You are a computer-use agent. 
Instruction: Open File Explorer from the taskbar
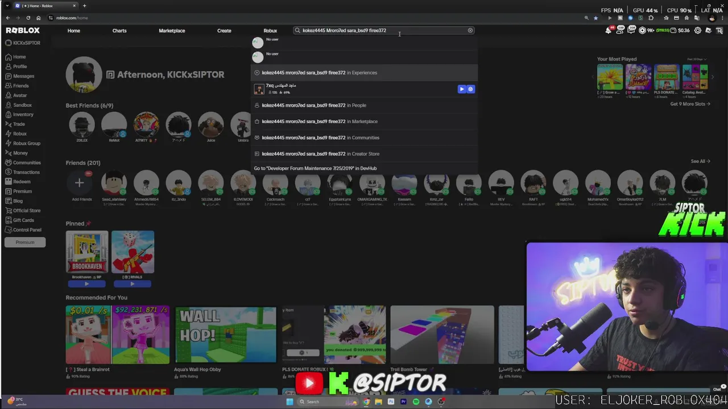(378, 402)
